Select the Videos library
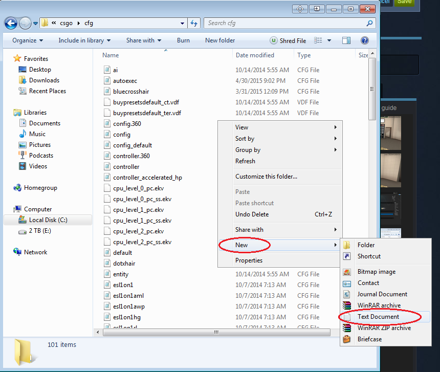 pos(33,166)
